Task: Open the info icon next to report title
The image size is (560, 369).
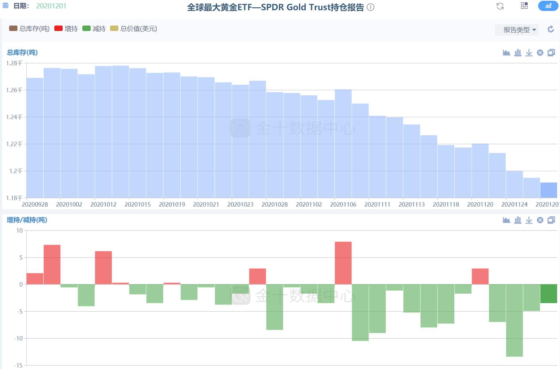Action: pyautogui.click(x=371, y=7)
